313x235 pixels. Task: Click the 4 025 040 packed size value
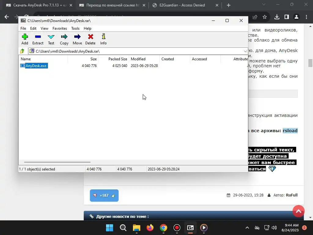(x=120, y=66)
